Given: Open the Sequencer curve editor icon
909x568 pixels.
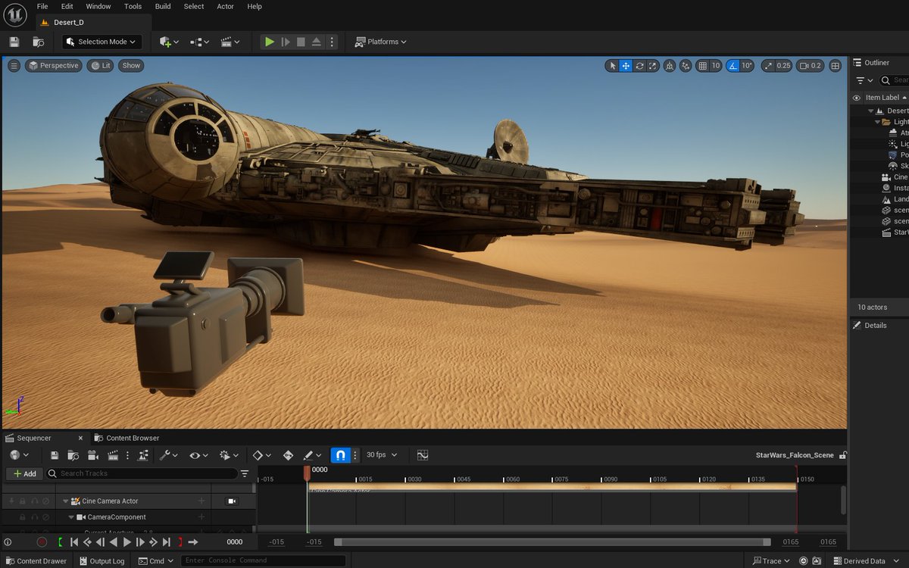Looking at the screenshot, I should (x=423, y=455).
